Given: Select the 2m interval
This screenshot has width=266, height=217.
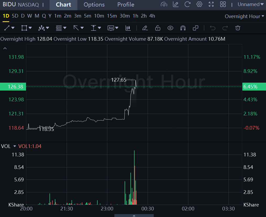Looking at the screenshot, I should [x=67, y=16].
